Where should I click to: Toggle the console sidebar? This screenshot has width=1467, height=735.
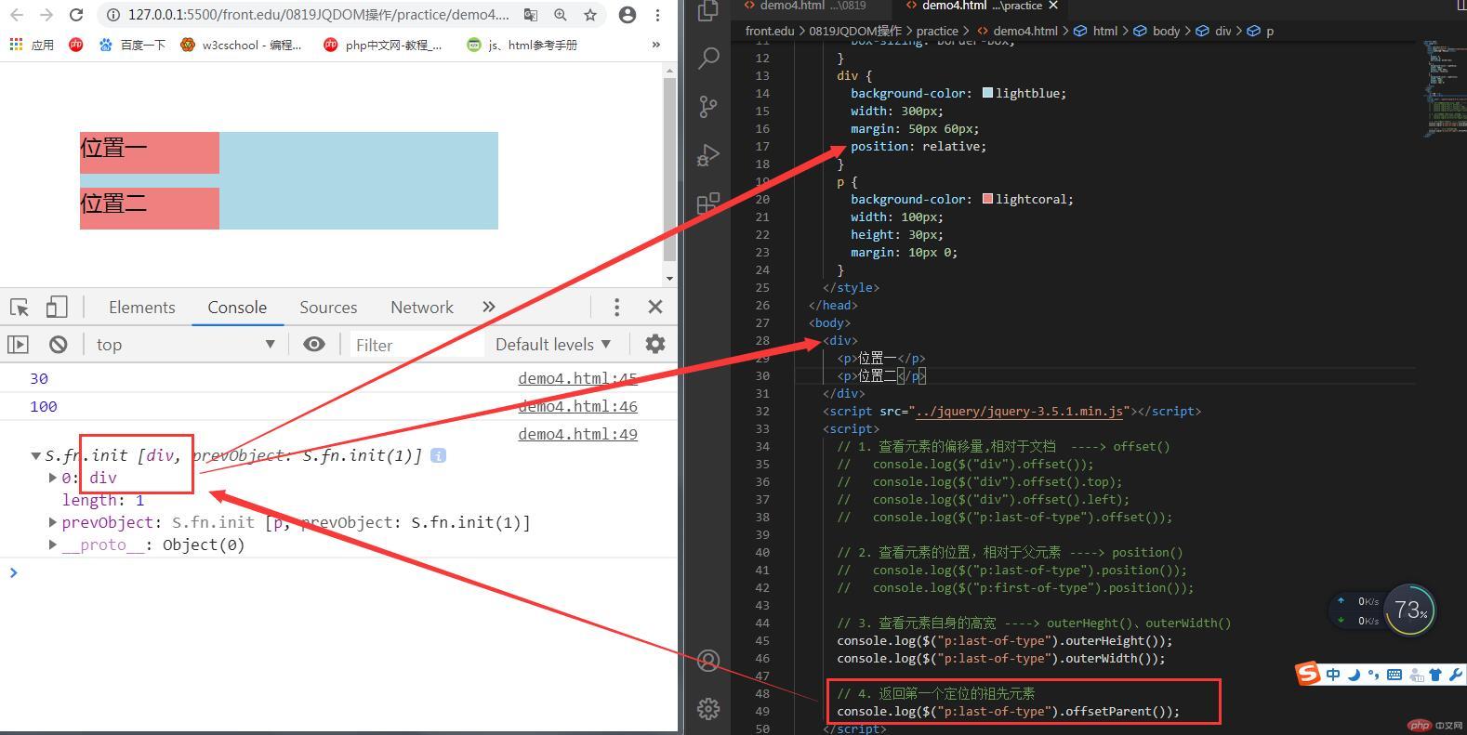pyautogui.click(x=18, y=345)
